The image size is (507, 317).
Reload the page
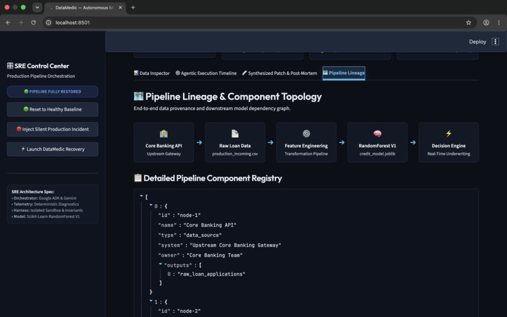click(x=33, y=23)
